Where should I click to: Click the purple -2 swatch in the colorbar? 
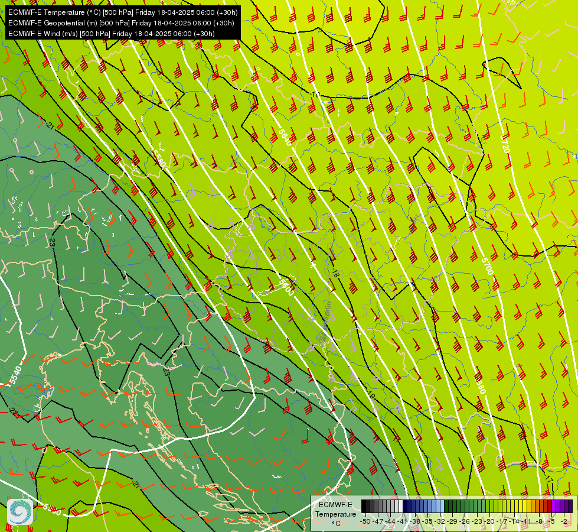pyautogui.click(x=570, y=506)
